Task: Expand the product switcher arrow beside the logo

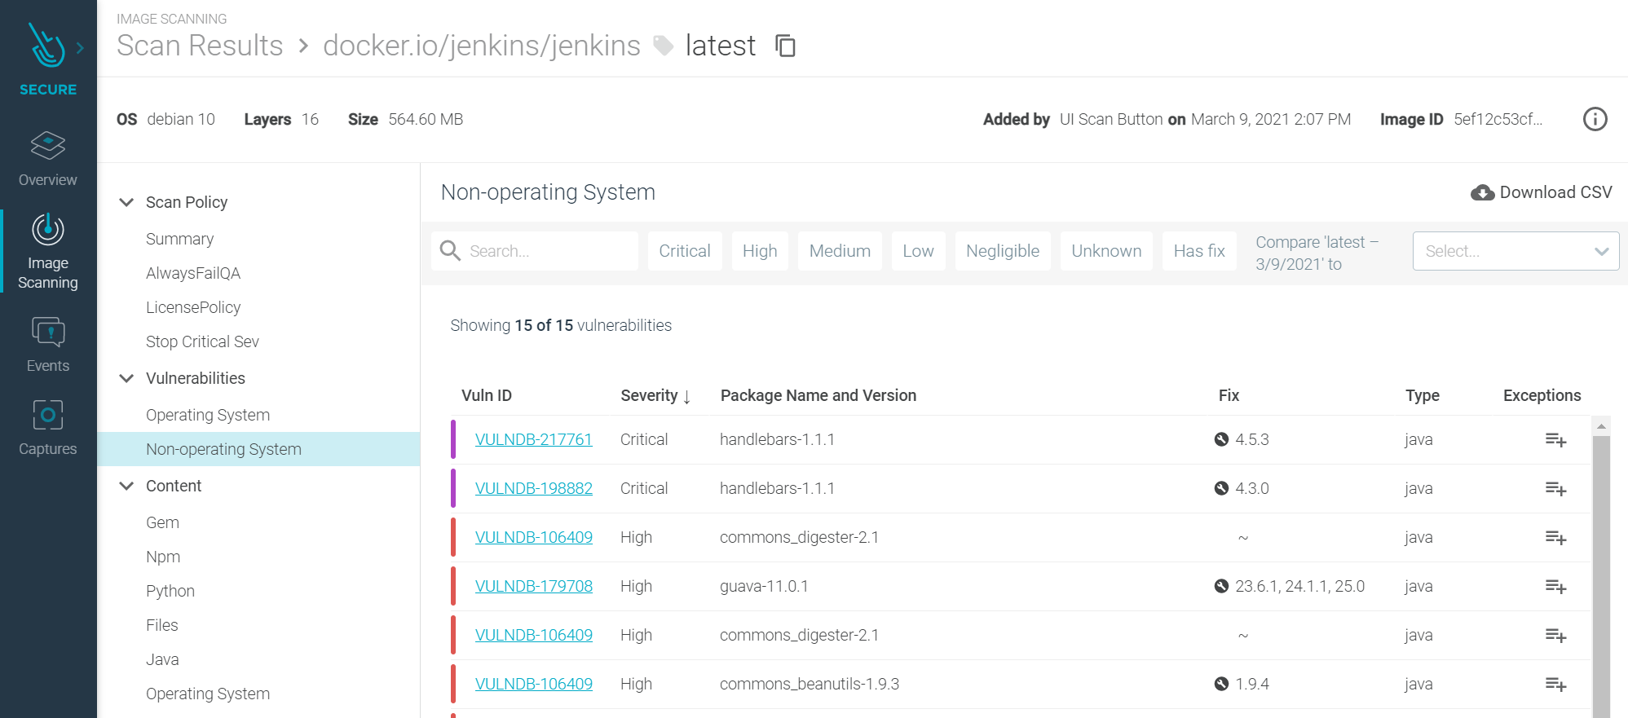Action: (80, 48)
